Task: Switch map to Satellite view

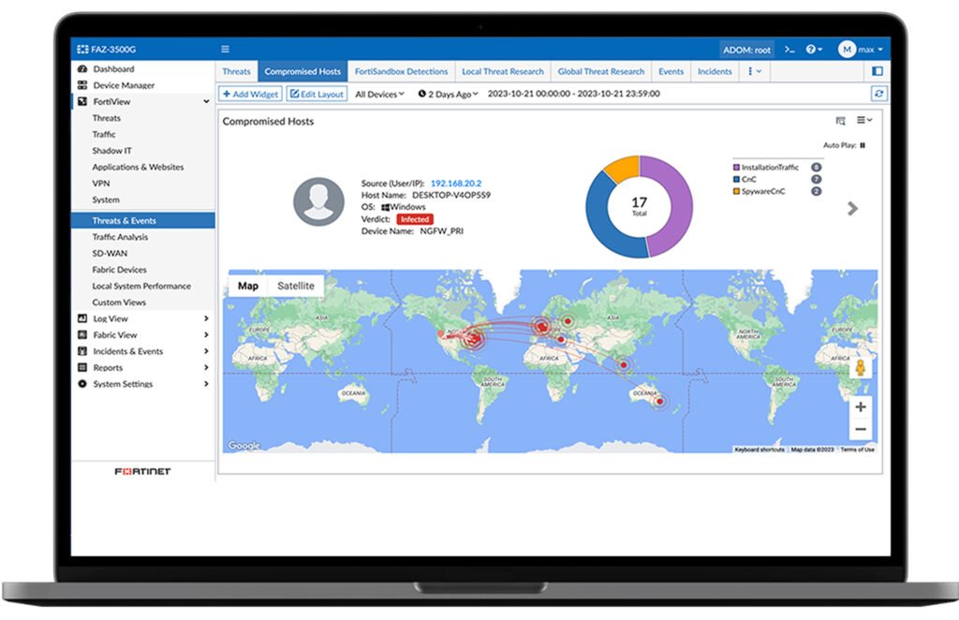Action: point(295,286)
